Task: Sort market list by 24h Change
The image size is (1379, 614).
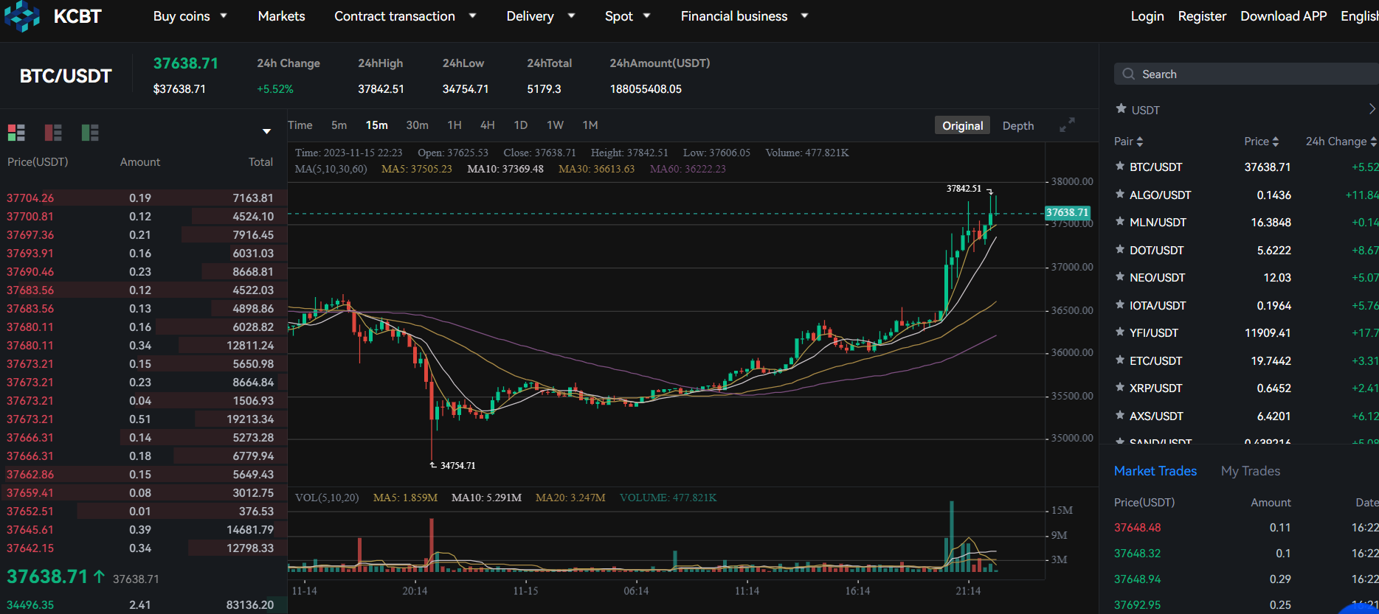Action: pos(1341,142)
